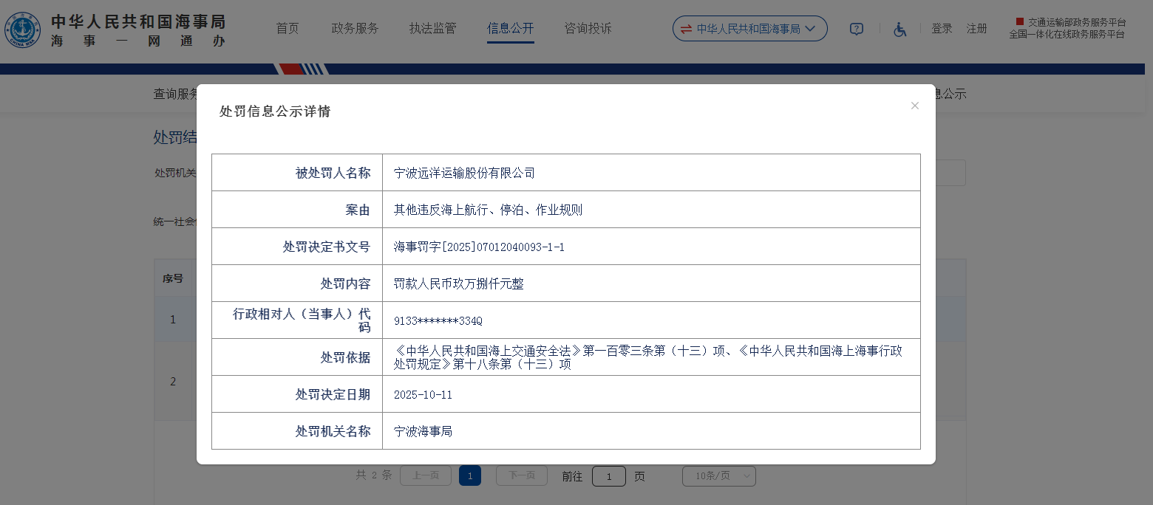1153x505 pixels.
Task: Click the red square government platform icon
Action: point(1019,21)
